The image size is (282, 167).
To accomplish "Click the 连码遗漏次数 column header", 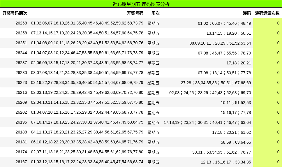I will tap(267, 13).
